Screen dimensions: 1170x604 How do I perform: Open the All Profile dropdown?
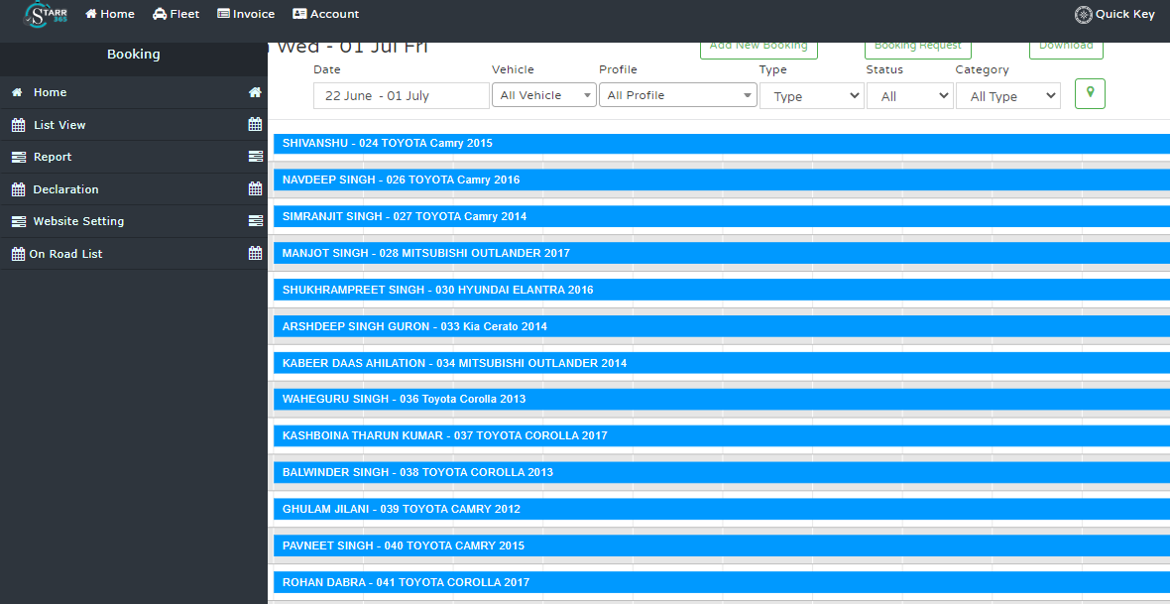point(678,95)
